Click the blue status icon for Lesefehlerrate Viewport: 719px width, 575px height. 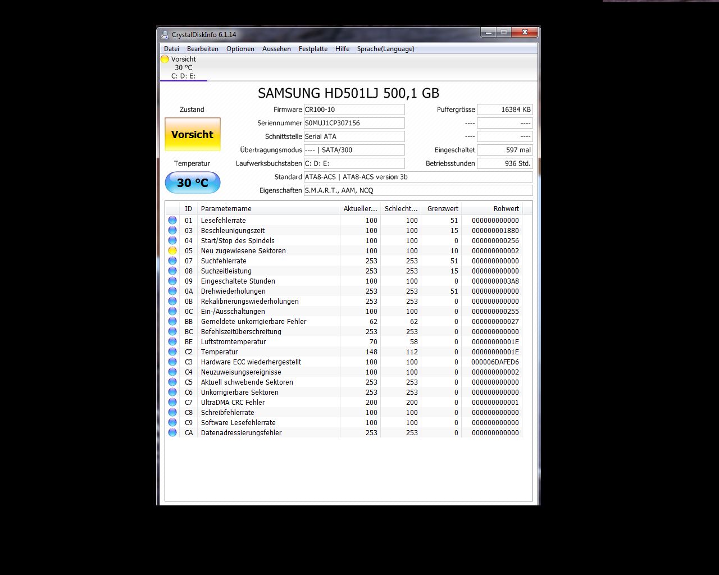pos(172,220)
